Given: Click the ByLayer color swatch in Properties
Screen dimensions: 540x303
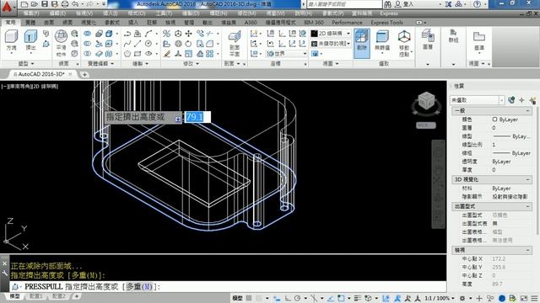Looking at the screenshot, I should pyautogui.click(x=495, y=120).
